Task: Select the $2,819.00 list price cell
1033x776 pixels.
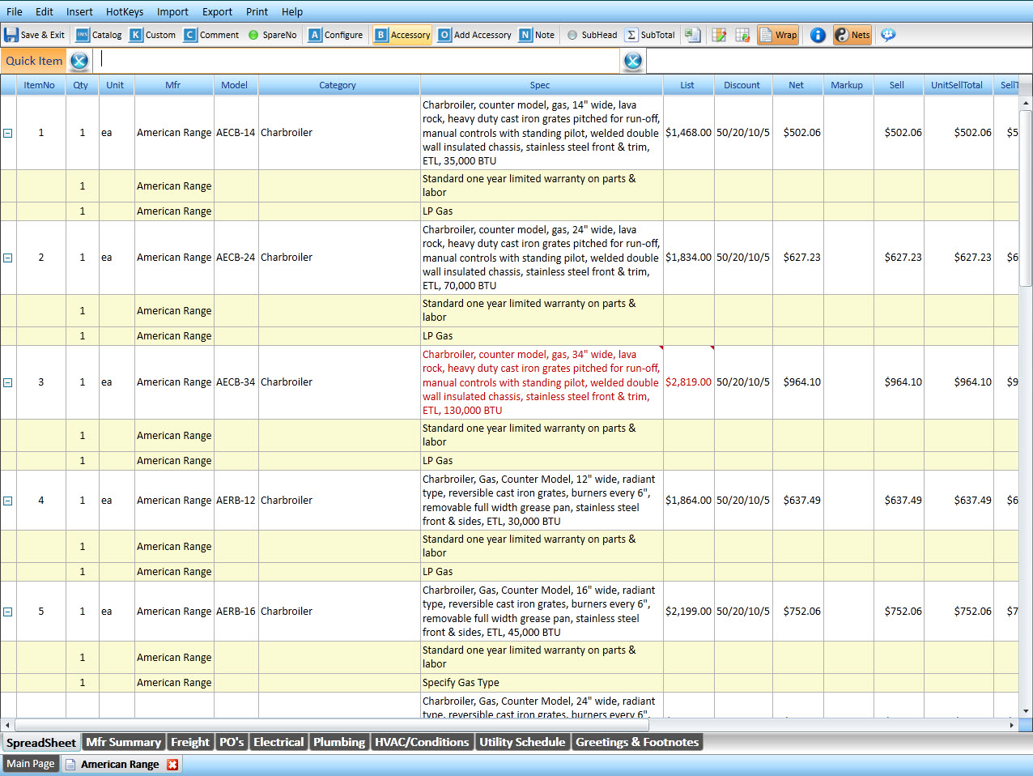Action: point(688,382)
